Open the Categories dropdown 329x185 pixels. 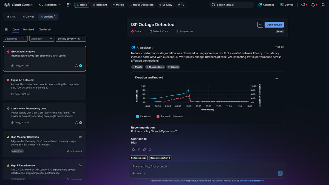[15, 39]
